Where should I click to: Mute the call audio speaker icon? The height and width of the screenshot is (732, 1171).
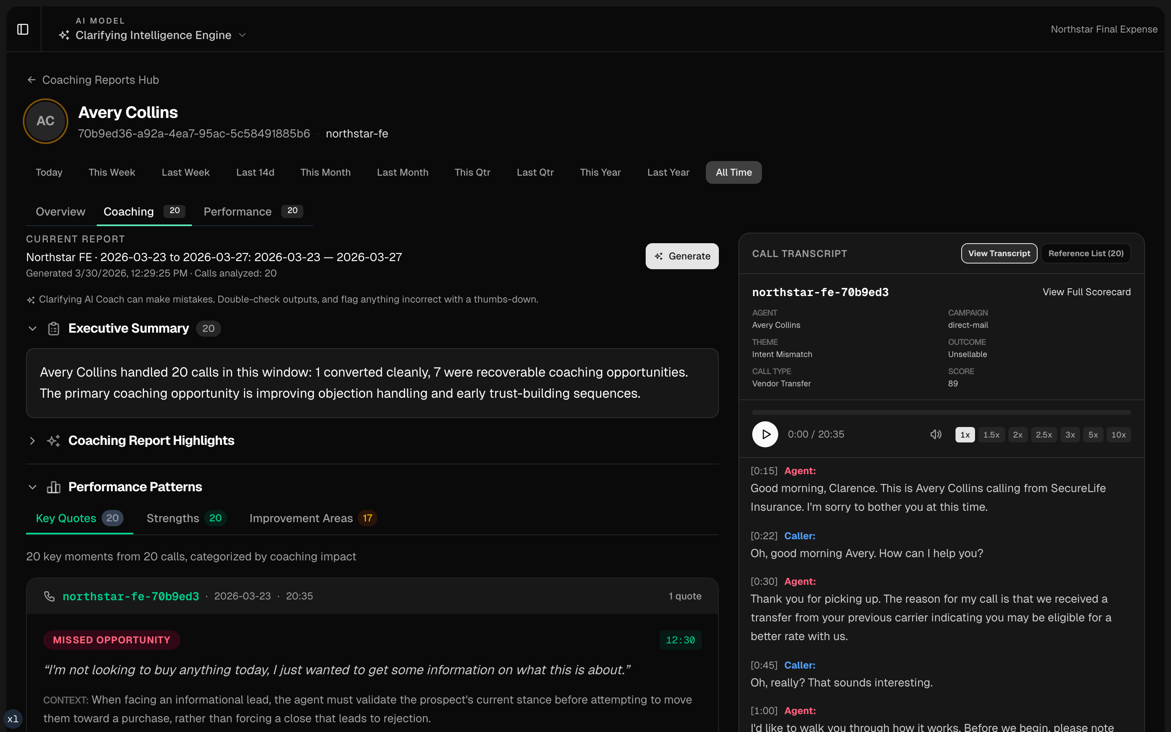(935, 434)
